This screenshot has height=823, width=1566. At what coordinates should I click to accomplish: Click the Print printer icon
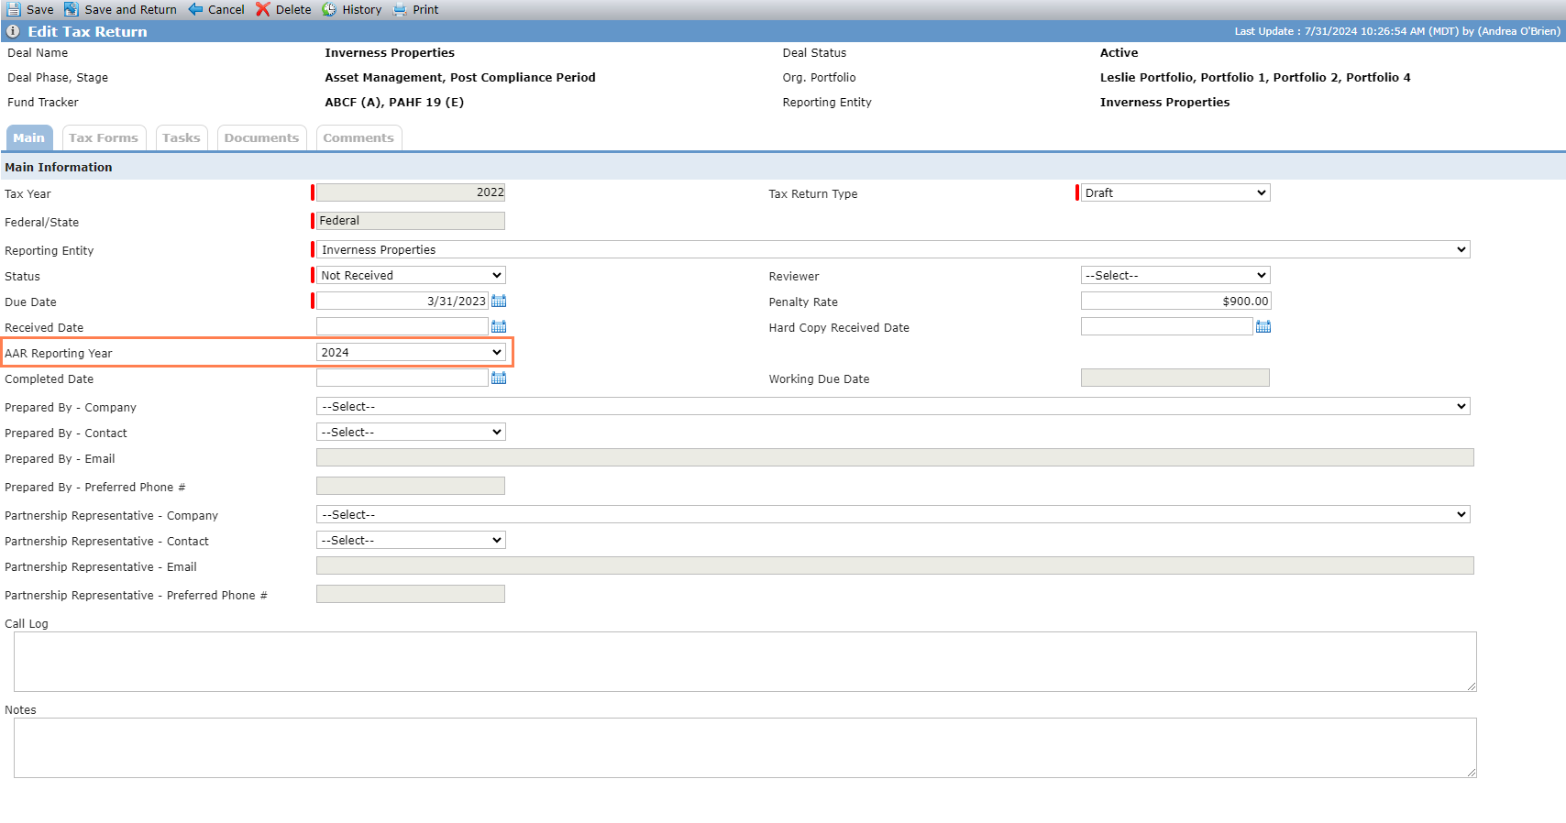click(x=400, y=9)
